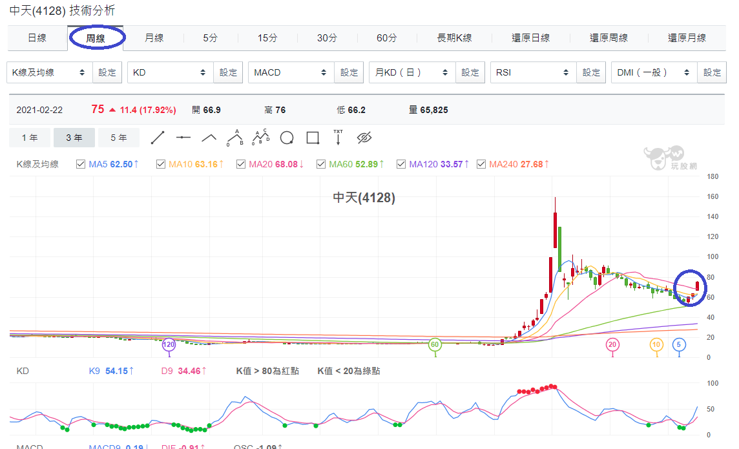This screenshot has width=739, height=449.
Task: Open the MACD indicator dropdown
Action: tap(291, 72)
